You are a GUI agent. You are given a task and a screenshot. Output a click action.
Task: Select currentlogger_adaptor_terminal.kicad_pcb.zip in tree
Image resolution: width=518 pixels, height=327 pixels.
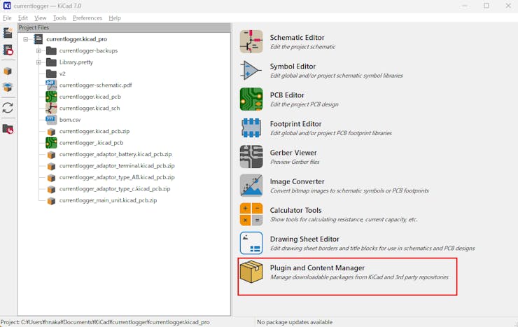[x=117, y=166]
